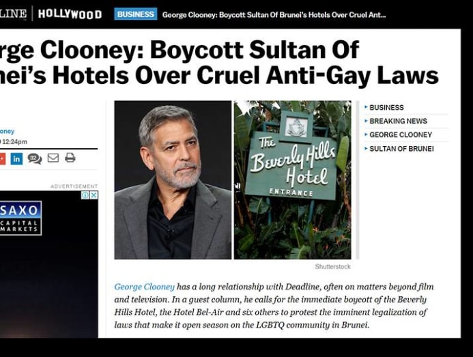Click the article title in the top bar

coord(274,15)
